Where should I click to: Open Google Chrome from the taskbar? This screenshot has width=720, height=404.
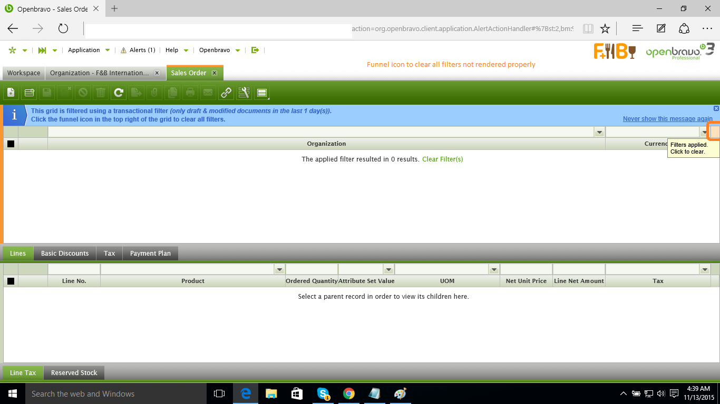(x=348, y=393)
